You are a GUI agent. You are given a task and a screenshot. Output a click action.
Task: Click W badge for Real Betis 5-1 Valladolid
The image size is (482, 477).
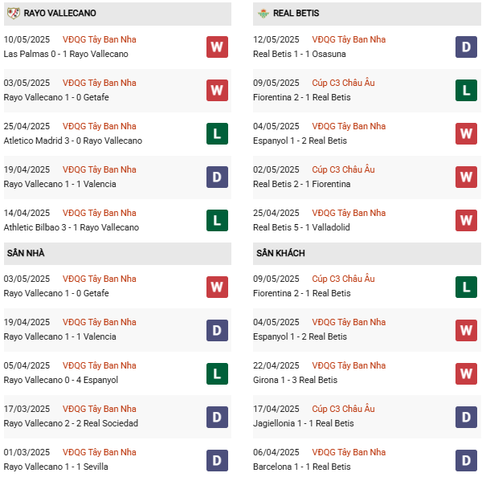click(x=466, y=220)
